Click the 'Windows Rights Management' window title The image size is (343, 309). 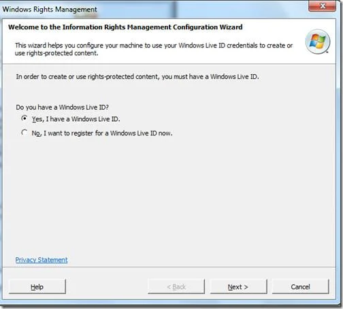point(50,10)
